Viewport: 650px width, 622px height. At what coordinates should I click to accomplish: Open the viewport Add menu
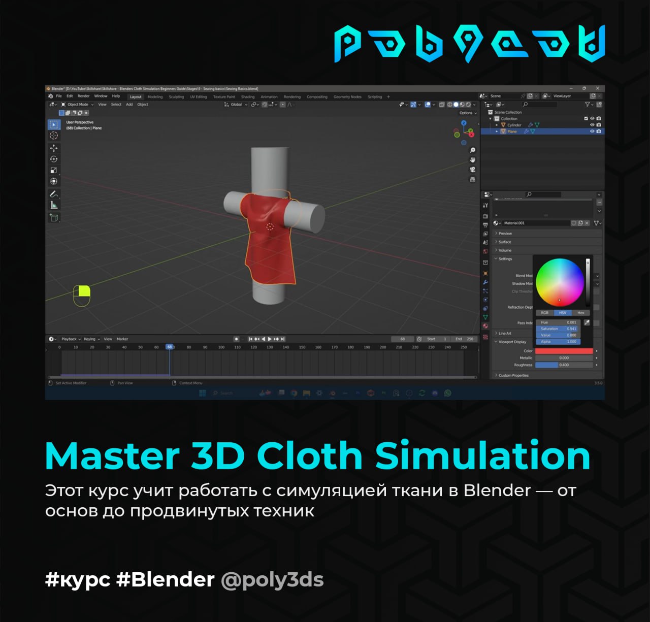point(129,105)
